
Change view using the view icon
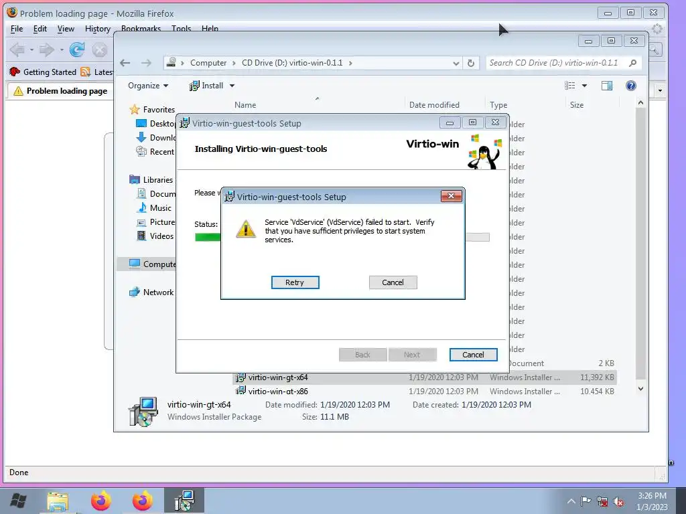[x=569, y=86]
